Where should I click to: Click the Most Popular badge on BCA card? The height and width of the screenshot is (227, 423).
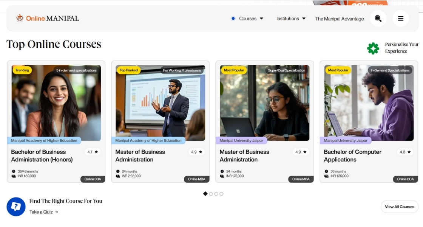[x=338, y=70]
